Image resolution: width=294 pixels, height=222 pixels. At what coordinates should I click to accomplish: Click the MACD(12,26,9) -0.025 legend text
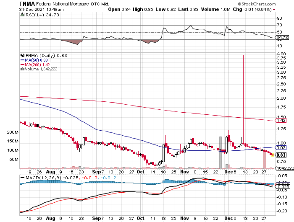52,178
